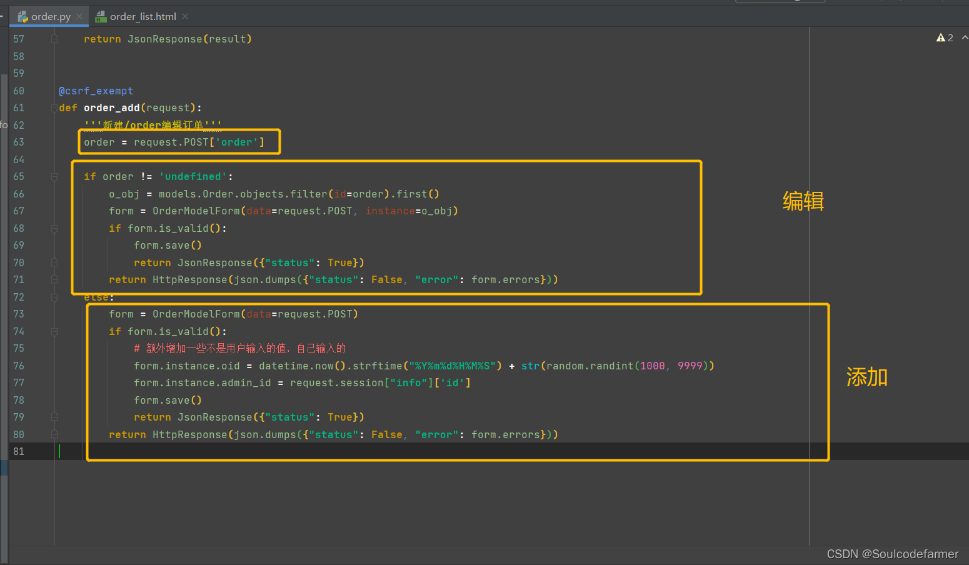Jump to next problem using the arrow by warnings
This screenshot has width=969, height=565.
(965, 38)
